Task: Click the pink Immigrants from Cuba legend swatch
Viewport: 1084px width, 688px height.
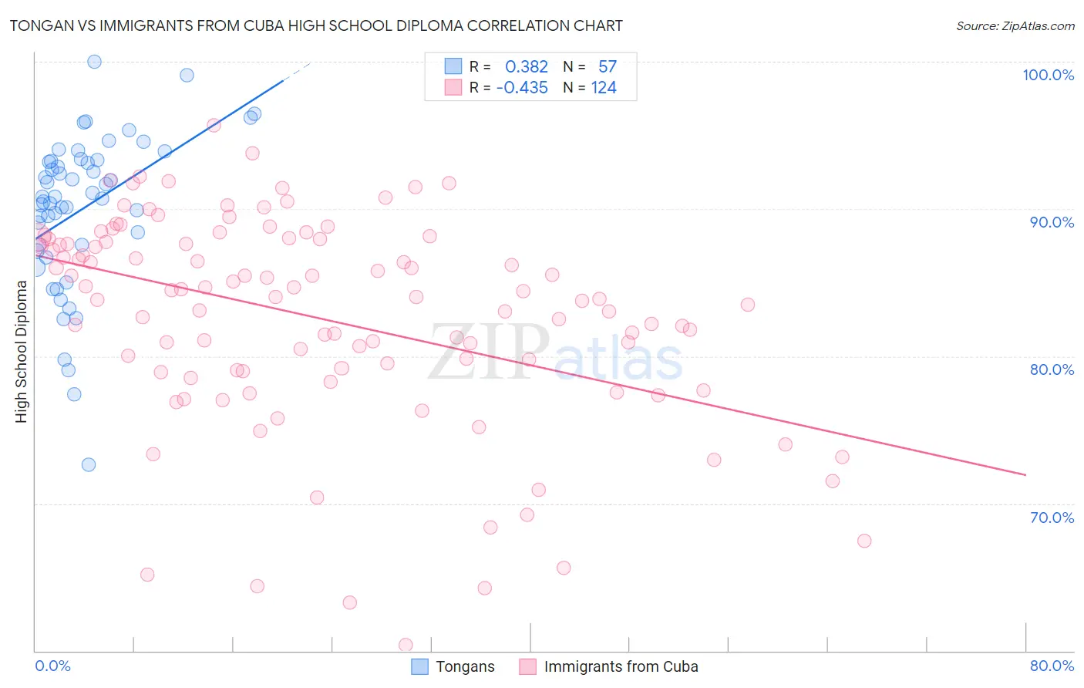Action: (527, 666)
